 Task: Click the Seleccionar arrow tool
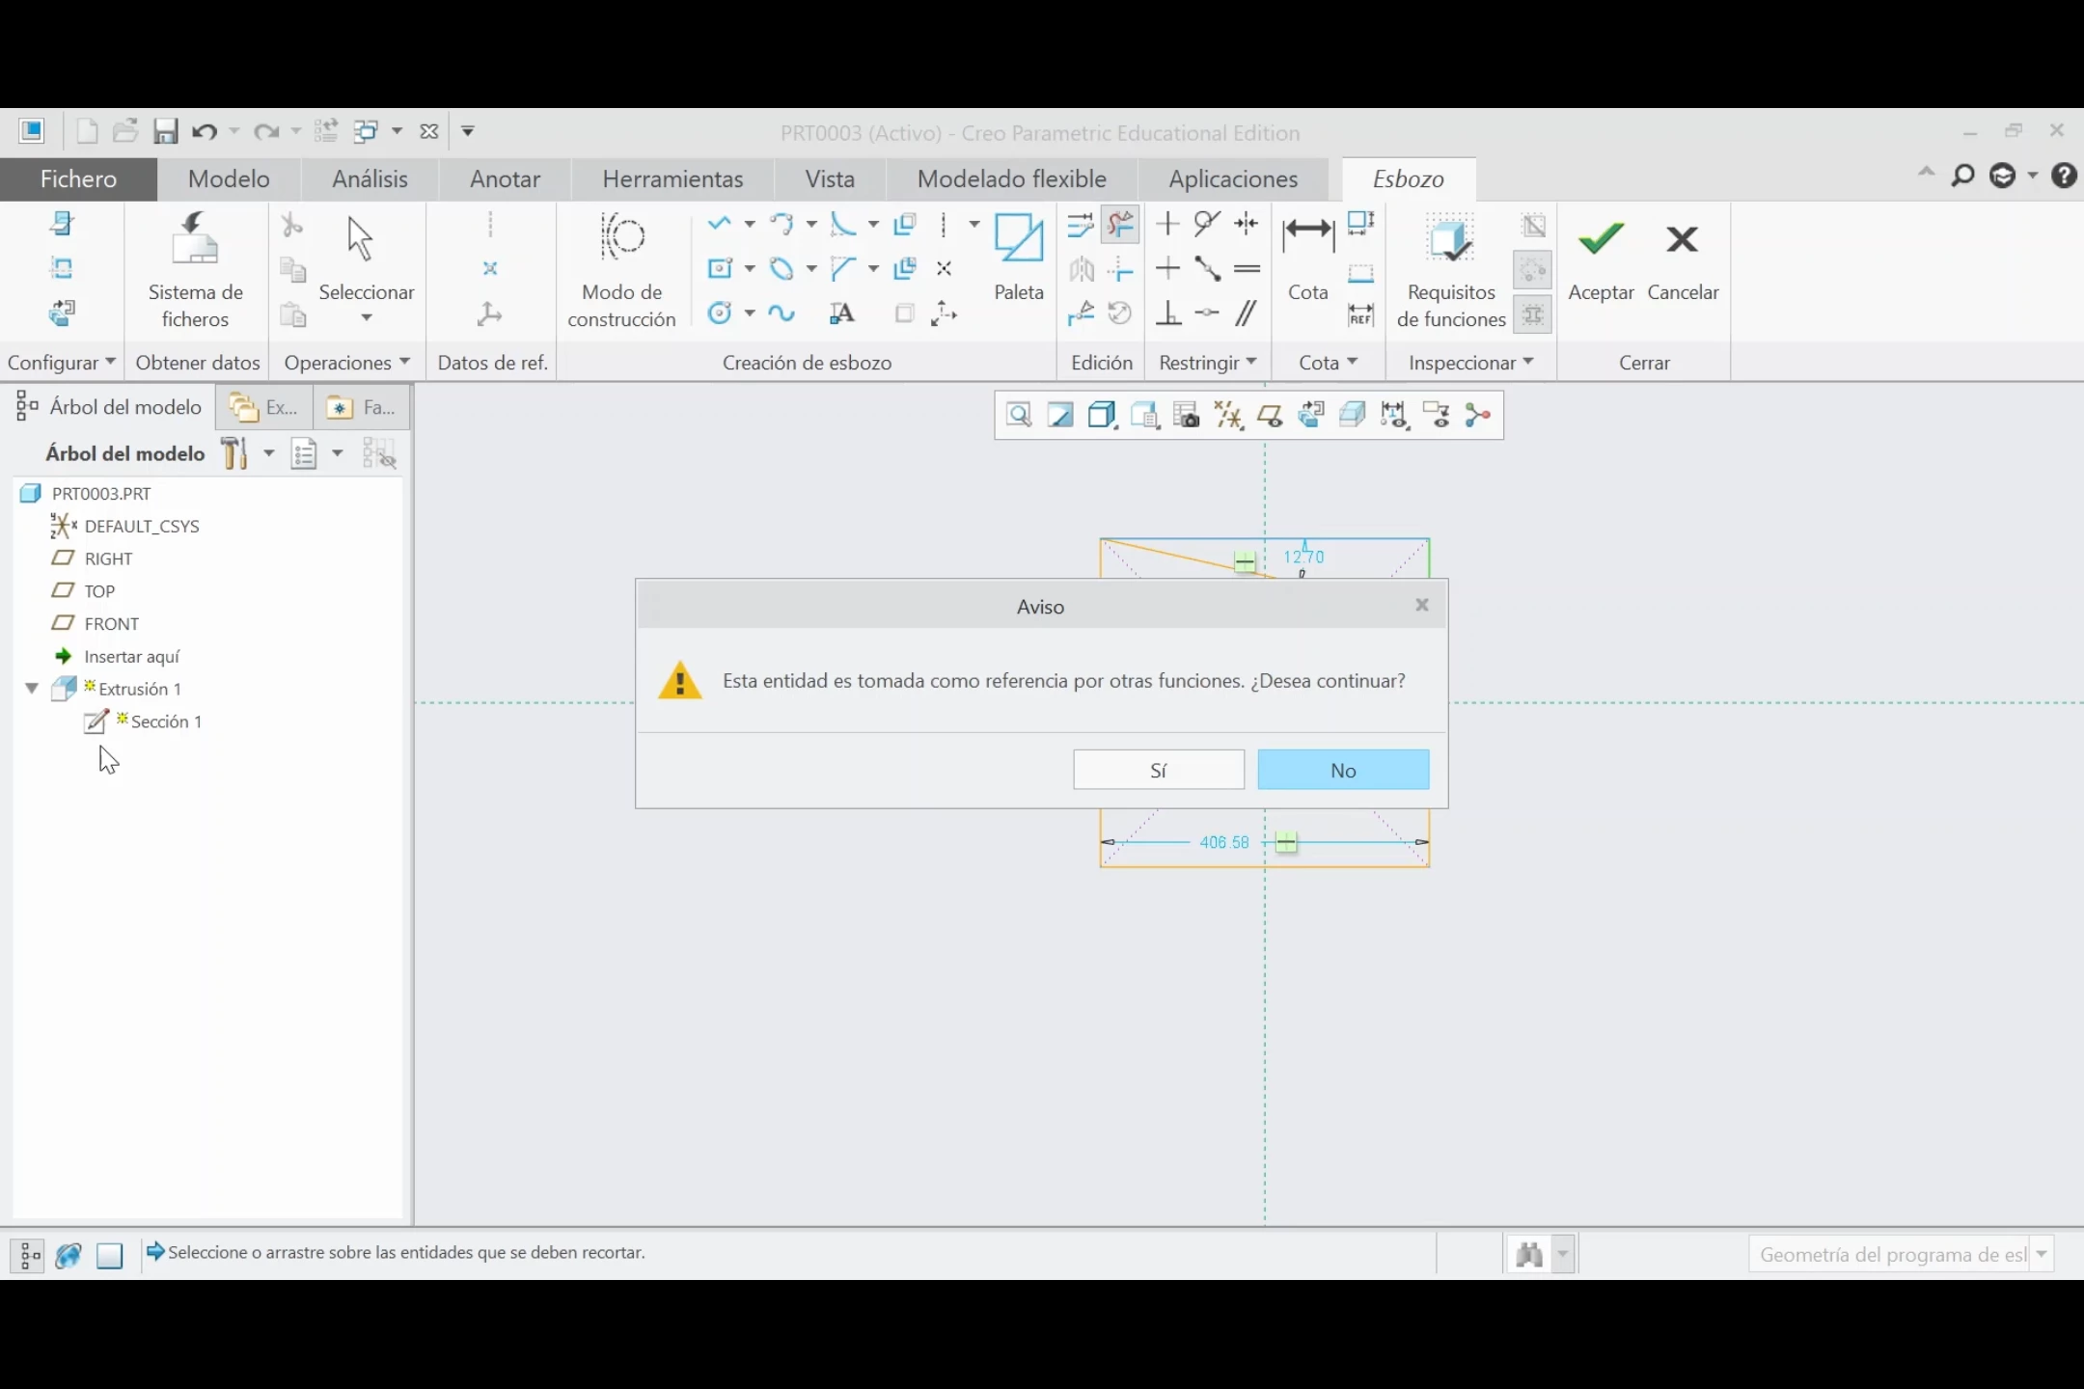click(x=361, y=239)
